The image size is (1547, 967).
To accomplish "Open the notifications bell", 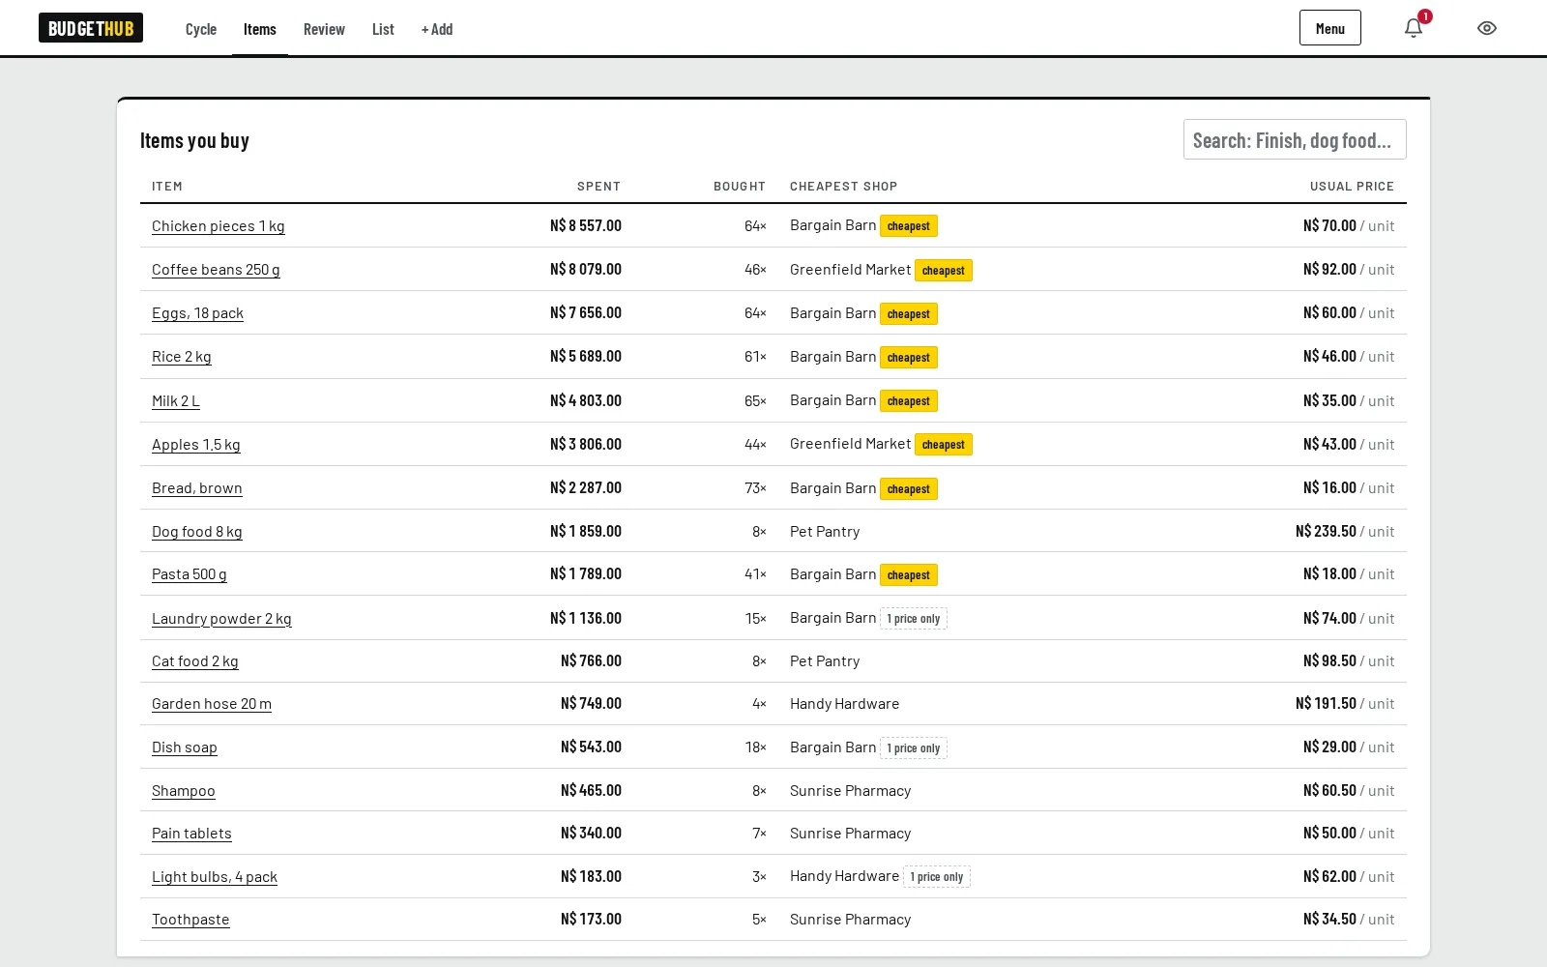I will coord(1414,28).
